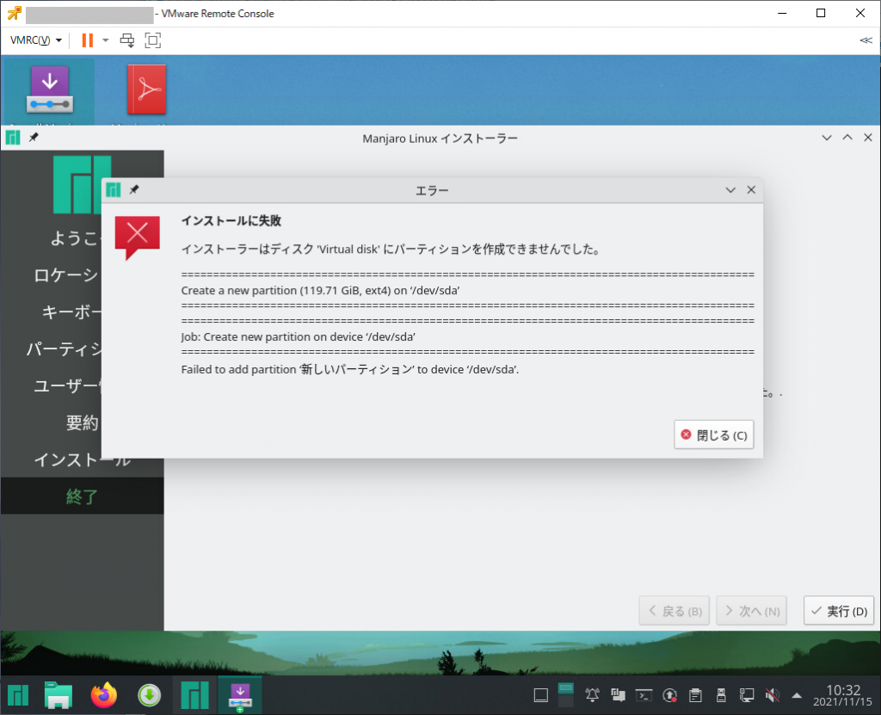Open the update notifier tray icon

point(669,695)
